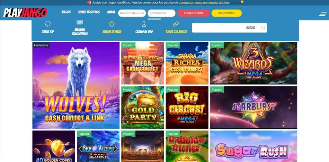The image size is (329, 162).
Task: Choose the Juegos de Mesa chip icon
Action: click(112, 24)
